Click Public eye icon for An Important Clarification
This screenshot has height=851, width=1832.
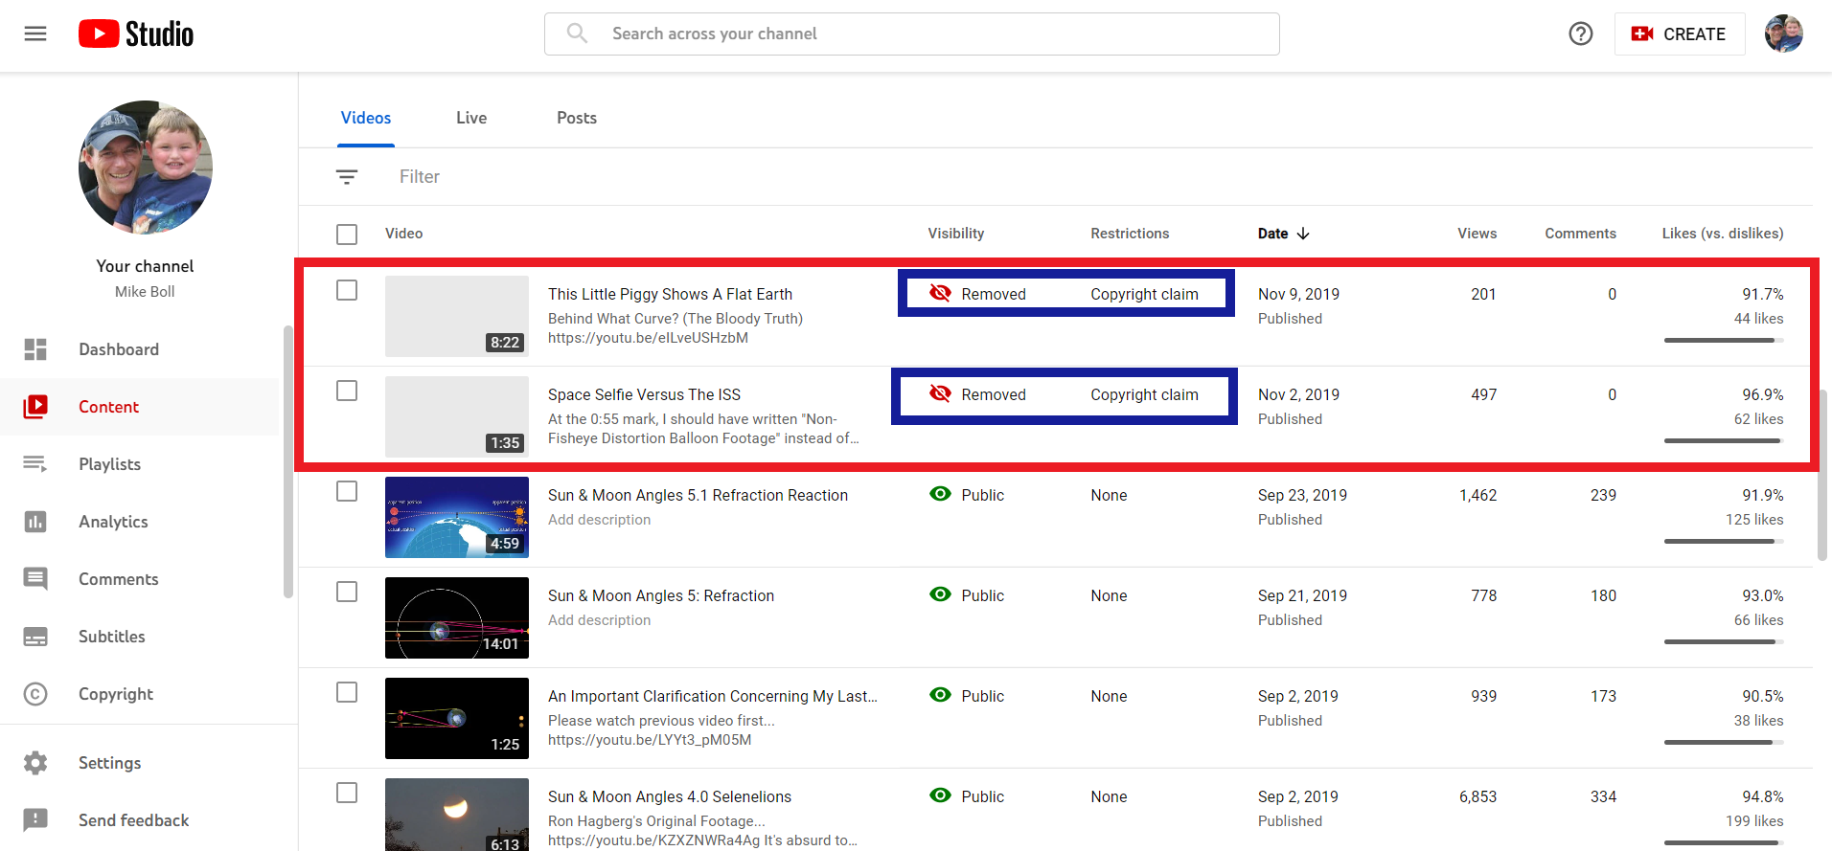[941, 695]
